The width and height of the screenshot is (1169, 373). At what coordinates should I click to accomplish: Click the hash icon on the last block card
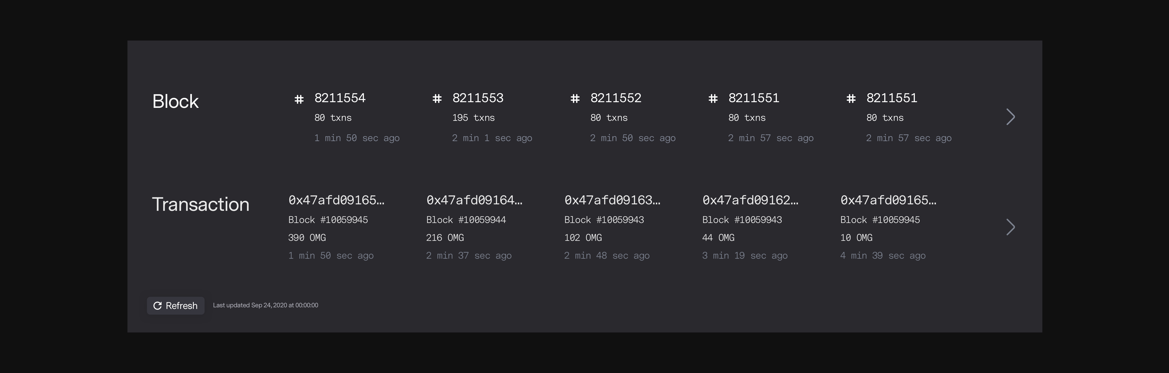click(x=852, y=98)
